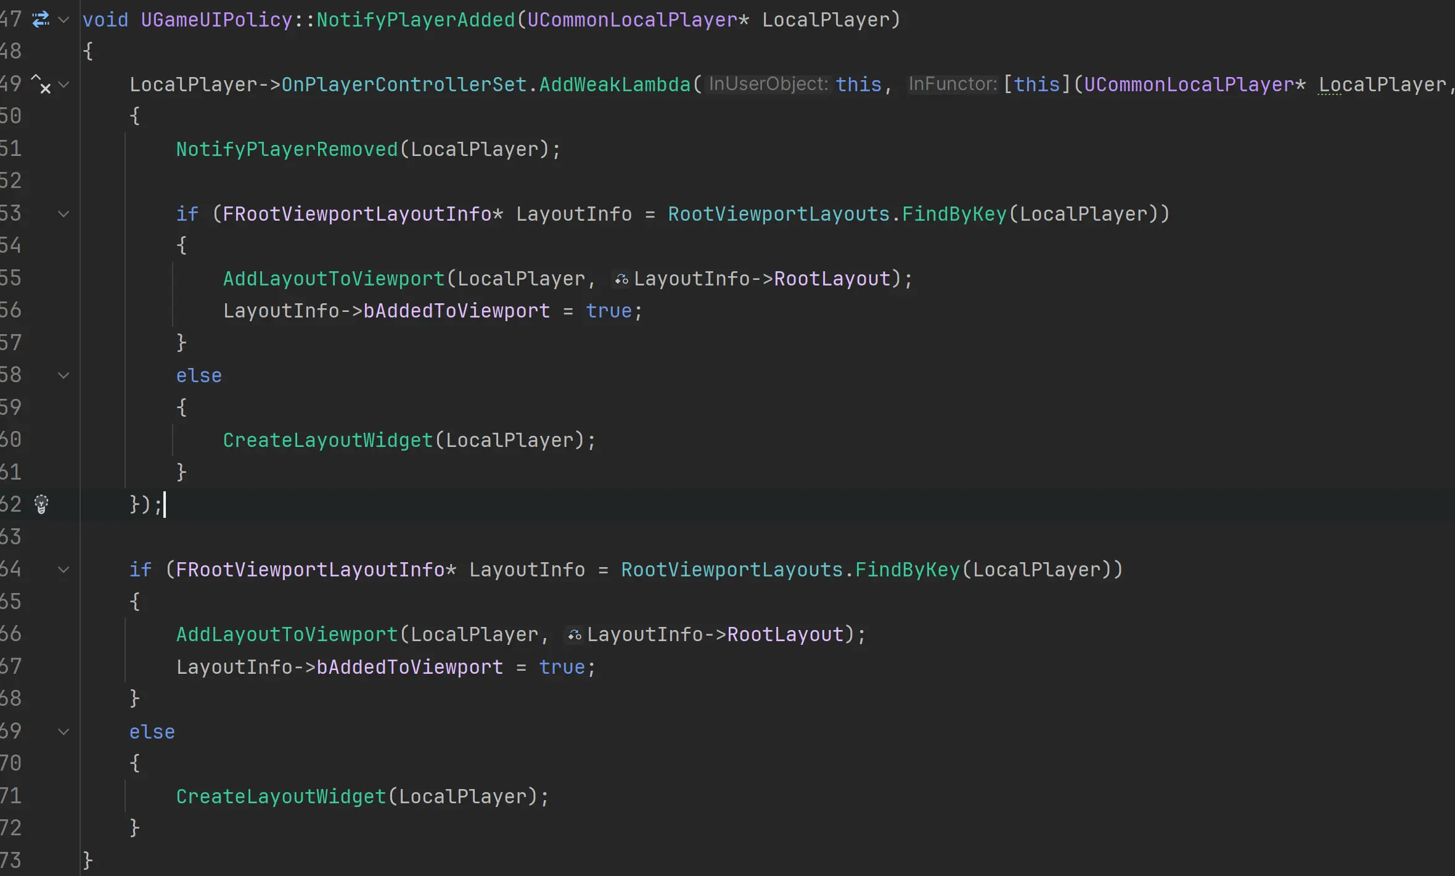Click the InFunctor parameter hint

coord(953,84)
